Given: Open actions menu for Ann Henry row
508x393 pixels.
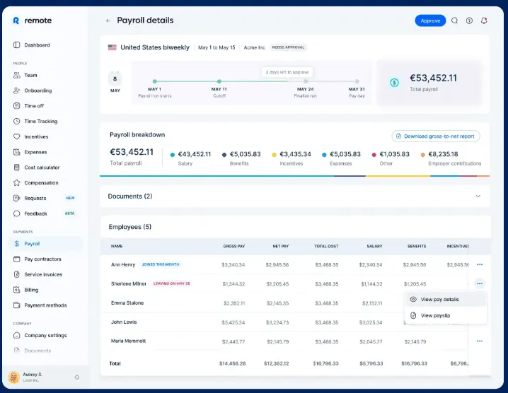Looking at the screenshot, I should (x=480, y=264).
